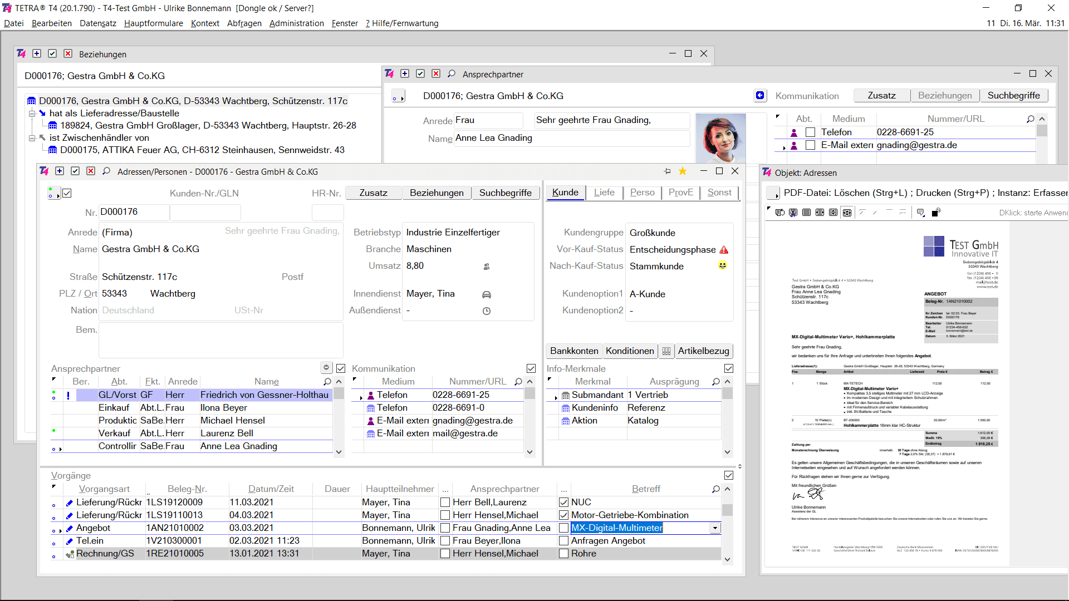The image size is (1069, 601).
Task: Click the Kommunikation list scrollbar down arrow
Action: [529, 452]
